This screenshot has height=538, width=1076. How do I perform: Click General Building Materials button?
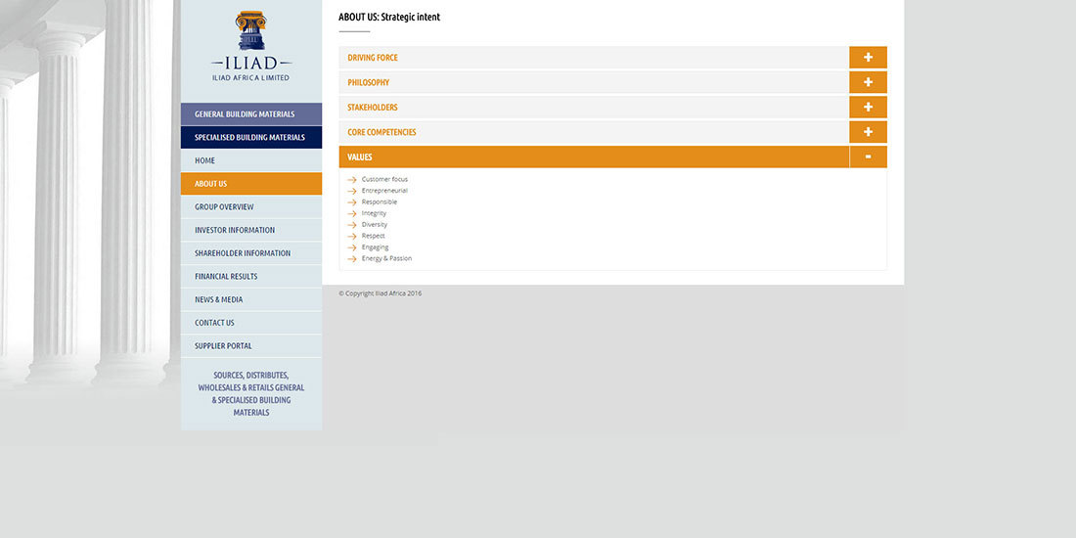click(245, 114)
